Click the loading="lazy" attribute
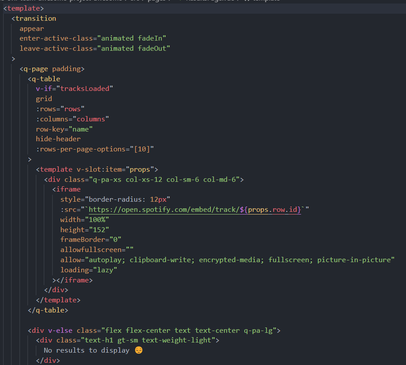 [x=88, y=270]
